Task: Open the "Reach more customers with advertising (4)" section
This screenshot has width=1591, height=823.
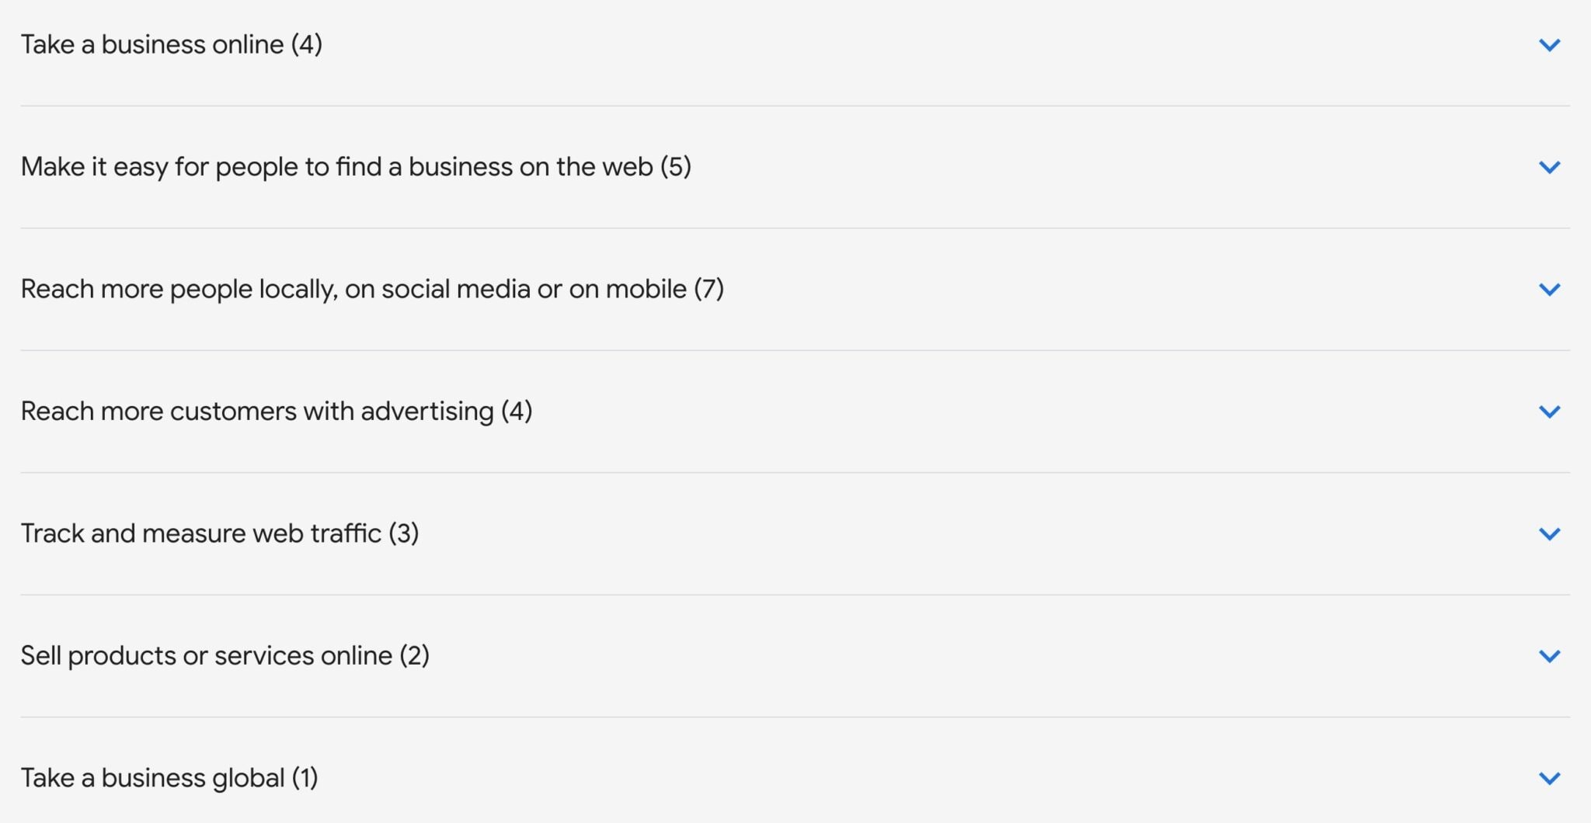Action: (x=276, y=411)
